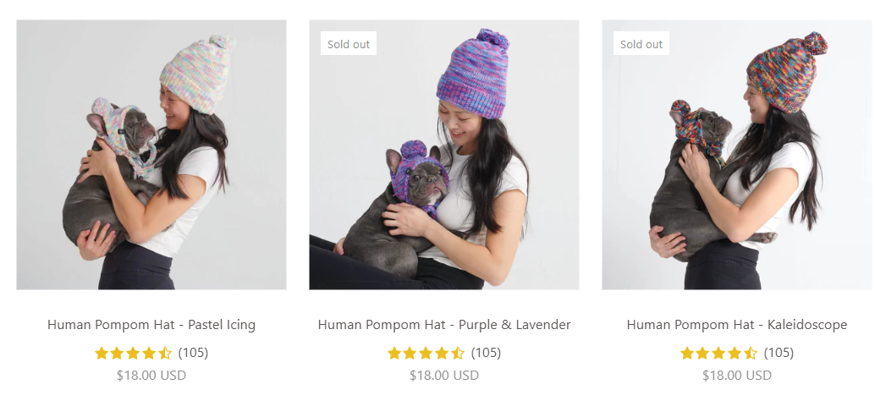Open the Pastel Icing hat product photo
Screen dimensions: 886x401
point(151,155)
